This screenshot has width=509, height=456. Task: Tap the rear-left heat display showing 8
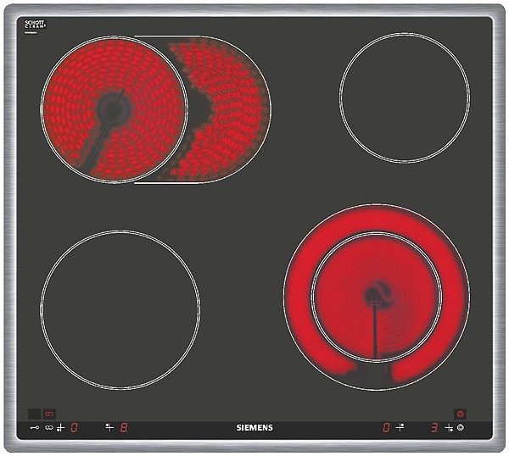pyautogui.click(x=124, y=428)
